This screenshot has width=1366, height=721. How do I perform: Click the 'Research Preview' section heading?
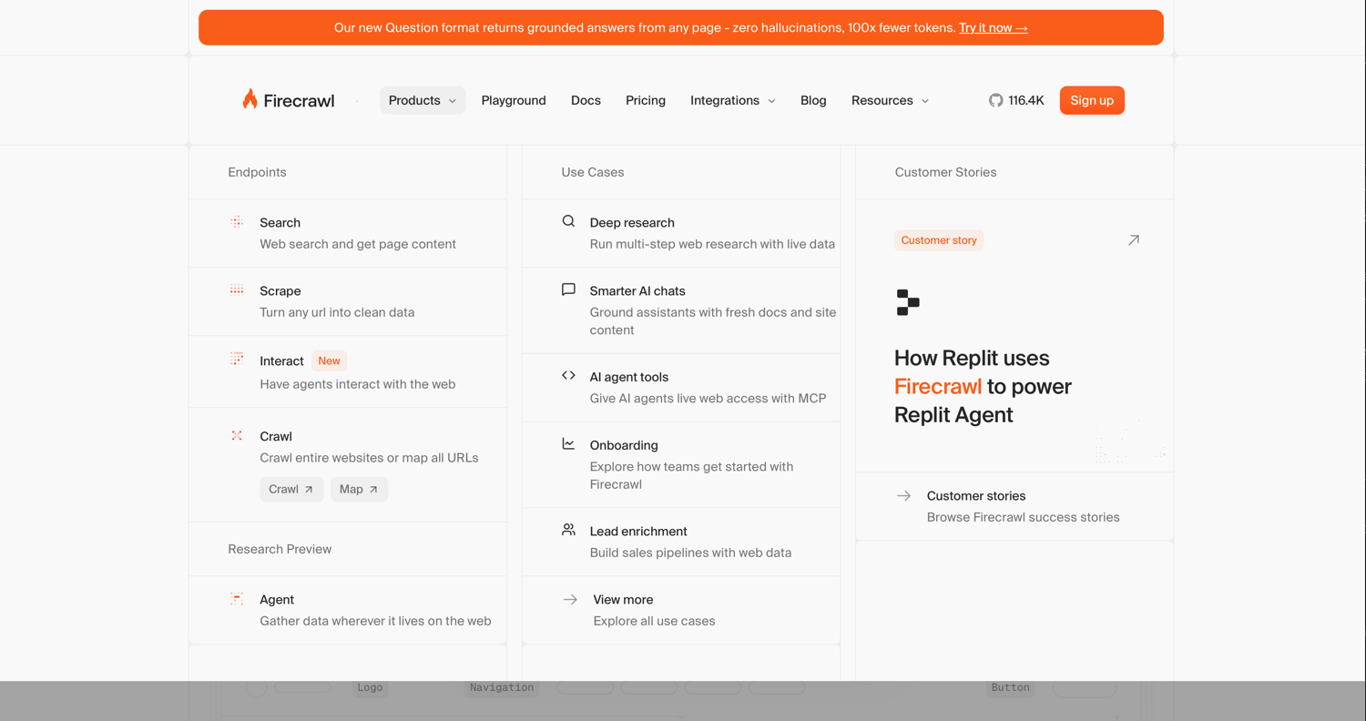[x=280, y=549]
